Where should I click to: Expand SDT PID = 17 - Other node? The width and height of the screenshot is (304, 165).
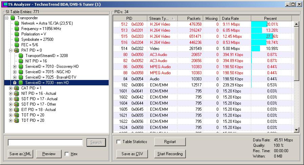[10, 105]
